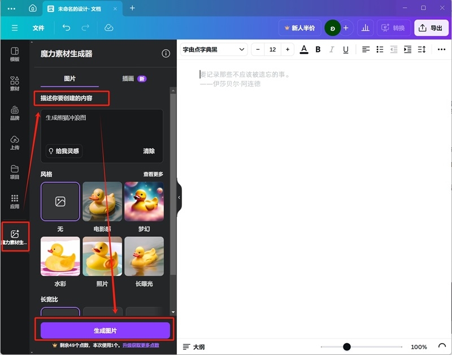Click the 导出 export button
Screen dimensions: 452x355
(x=431, y=28)
